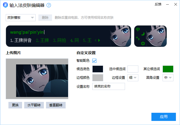Click the input method app logo icon

click(5, 5)
